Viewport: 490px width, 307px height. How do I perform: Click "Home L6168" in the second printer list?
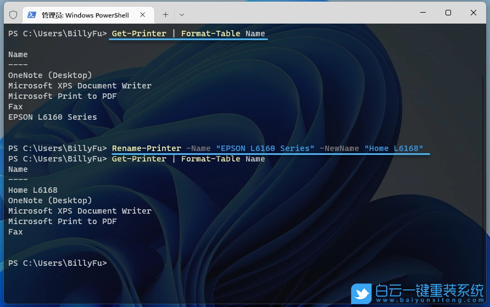(33, 190)
